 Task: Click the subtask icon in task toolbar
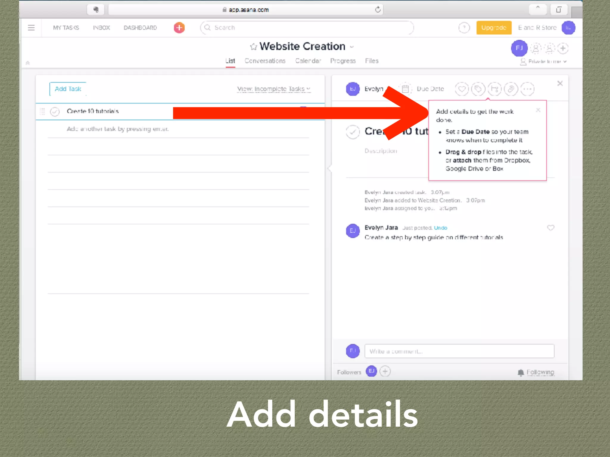coord(494,89)
